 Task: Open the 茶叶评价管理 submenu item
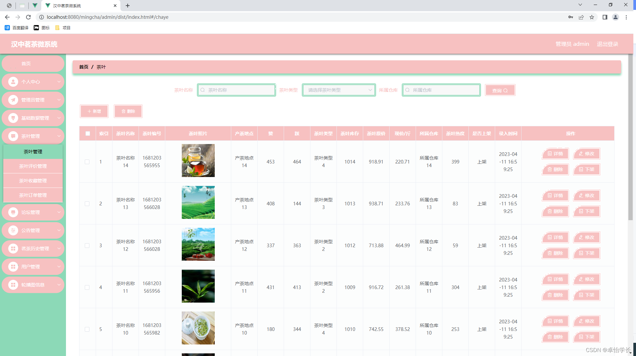pyautogui.click(x=33, y=166)
